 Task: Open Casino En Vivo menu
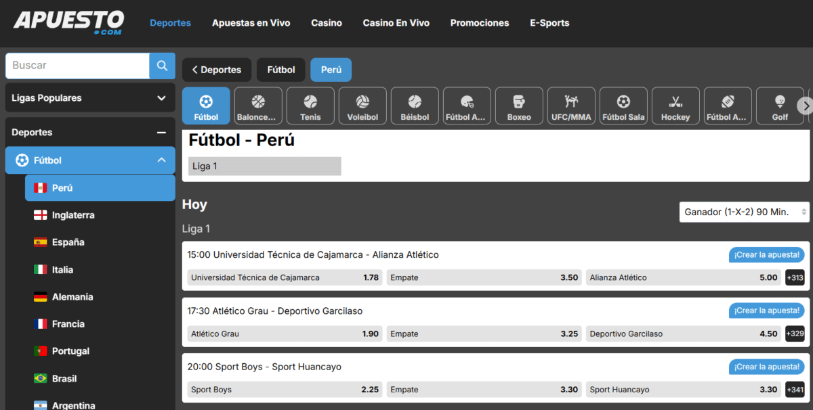point(396,23)
